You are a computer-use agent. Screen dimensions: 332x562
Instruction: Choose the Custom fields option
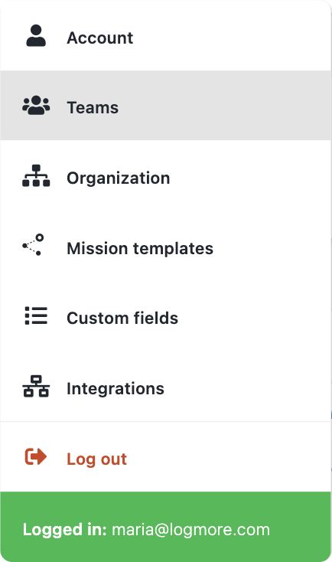[122, 318]
